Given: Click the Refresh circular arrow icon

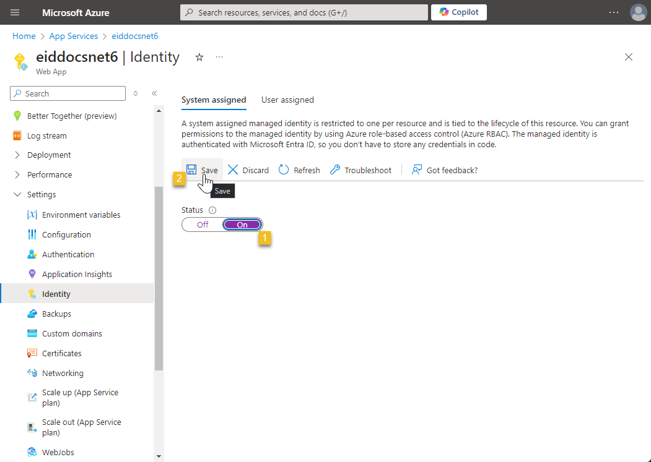Looking at the screenshot, I should pos(284,169).
